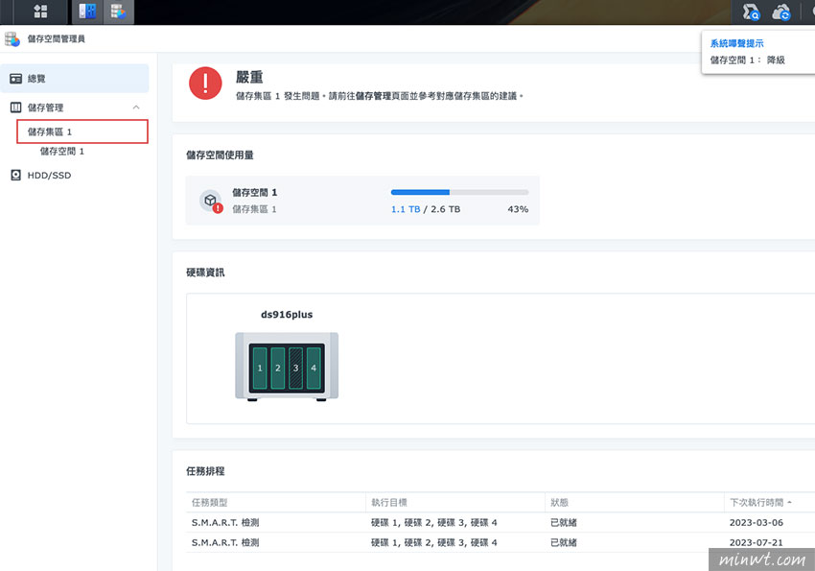This screenshot has width=815, height=571.
Task: Click the 儲存空間使用量 section heading
Action: pos(220,155)
